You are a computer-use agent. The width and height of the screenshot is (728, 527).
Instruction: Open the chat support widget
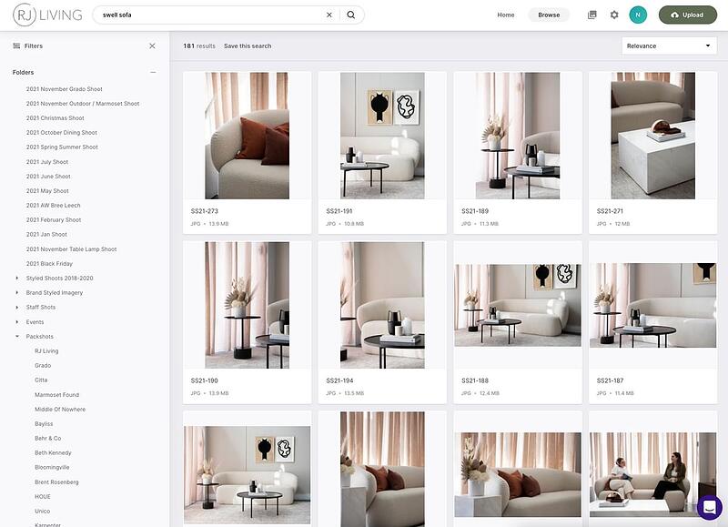pyautogui.click(x=710, y=507)
